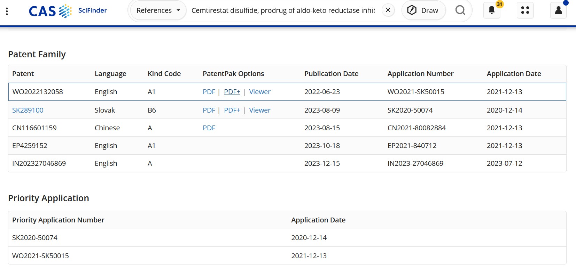Open the user account profile icon
This screenshot has width=576, height=269.
coord(558,10)
